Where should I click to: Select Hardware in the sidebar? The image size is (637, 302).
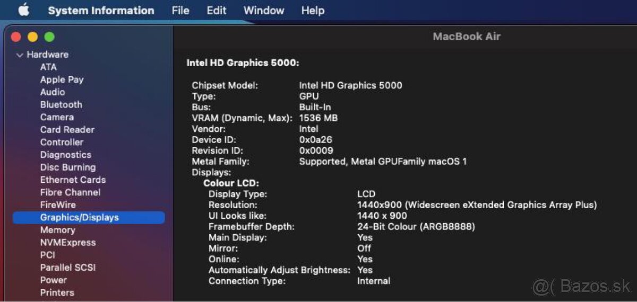click(x=47, y=54)
